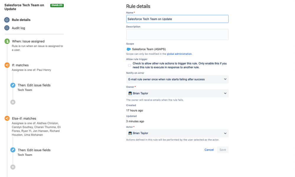Click the Audit log icon

pyautogui.click(x=7, y=28)
